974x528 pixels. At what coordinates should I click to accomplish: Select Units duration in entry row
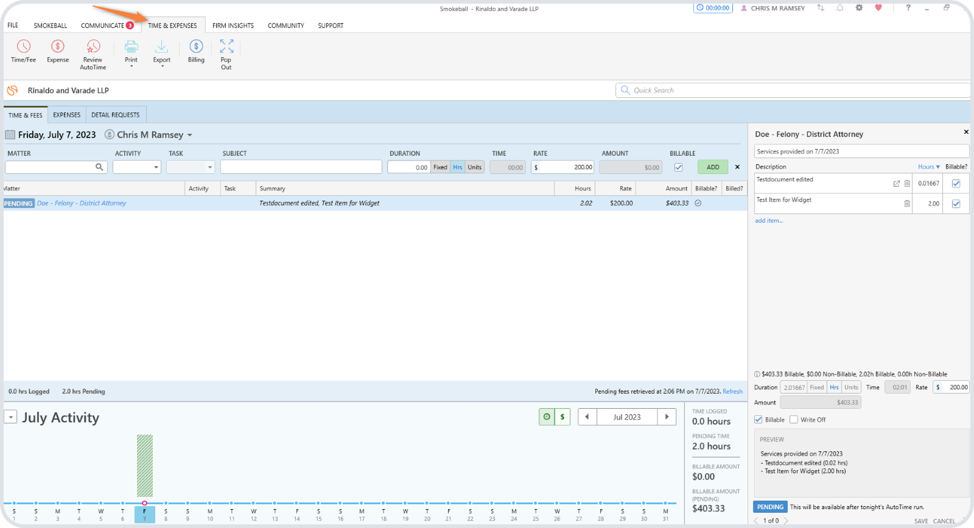(x=474, y=167)
